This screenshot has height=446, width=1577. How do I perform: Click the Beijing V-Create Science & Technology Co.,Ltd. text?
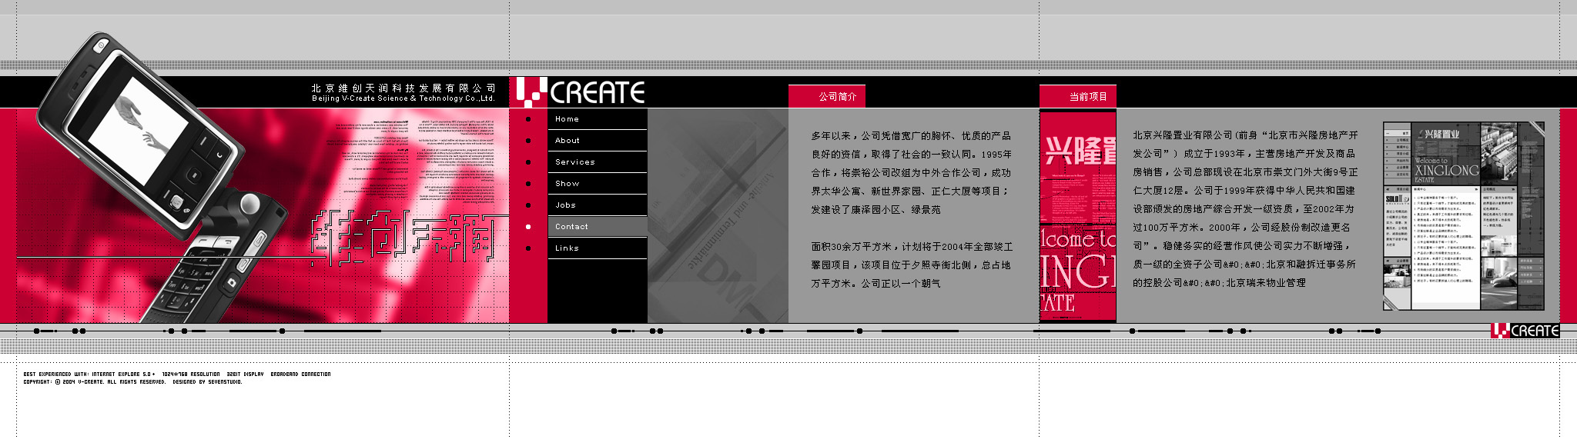pos(403,98)
